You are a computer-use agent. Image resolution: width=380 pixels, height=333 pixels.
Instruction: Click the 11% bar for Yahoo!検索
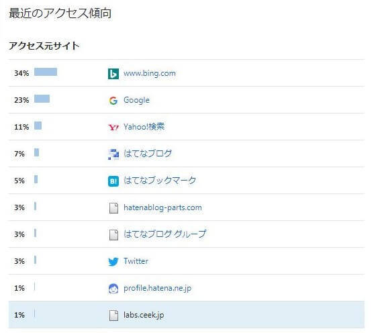(x=38, y=126)
